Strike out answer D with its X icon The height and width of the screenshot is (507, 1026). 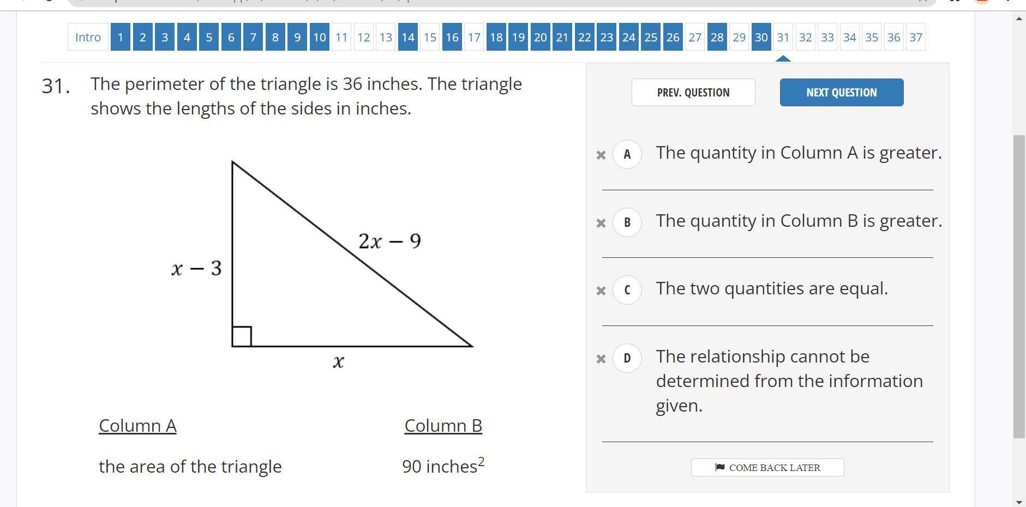click(601, 359)
